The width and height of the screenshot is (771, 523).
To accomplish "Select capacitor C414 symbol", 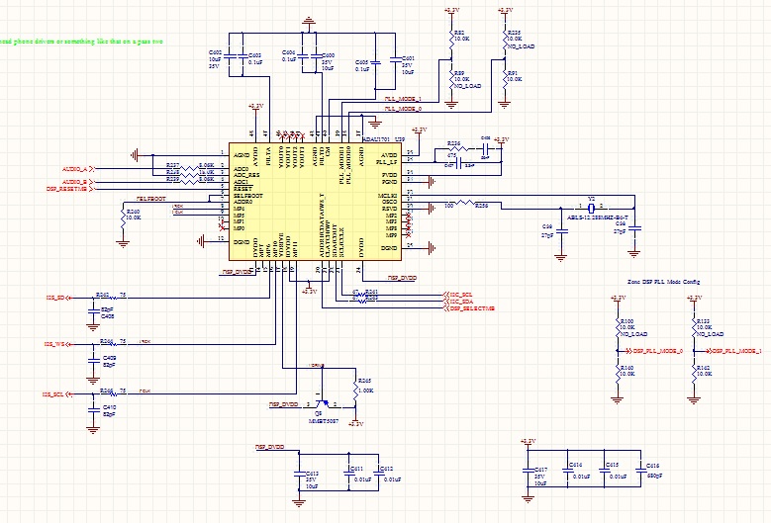I will point(567,470).
